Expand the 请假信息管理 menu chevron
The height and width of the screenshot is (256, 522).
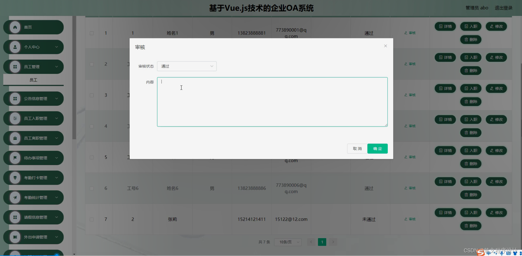(x=57, y=217)
